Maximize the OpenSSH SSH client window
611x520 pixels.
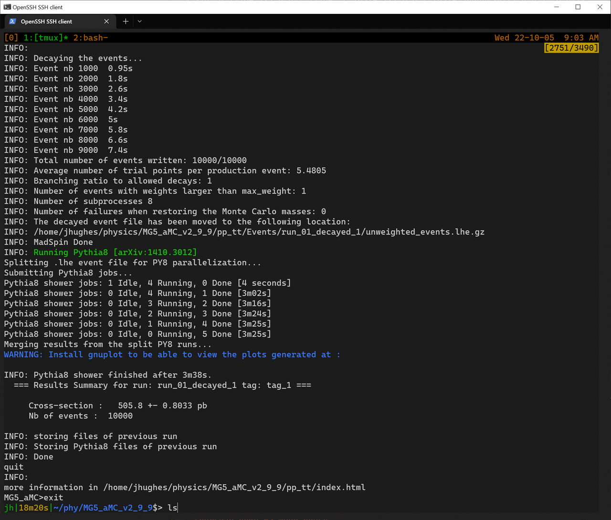click(x=578, y=7)
